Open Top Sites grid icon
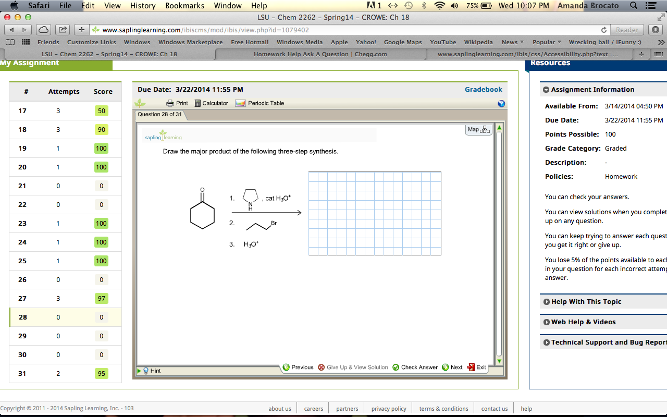This screenshot has width=667, height=417. (x=25, y=42)
